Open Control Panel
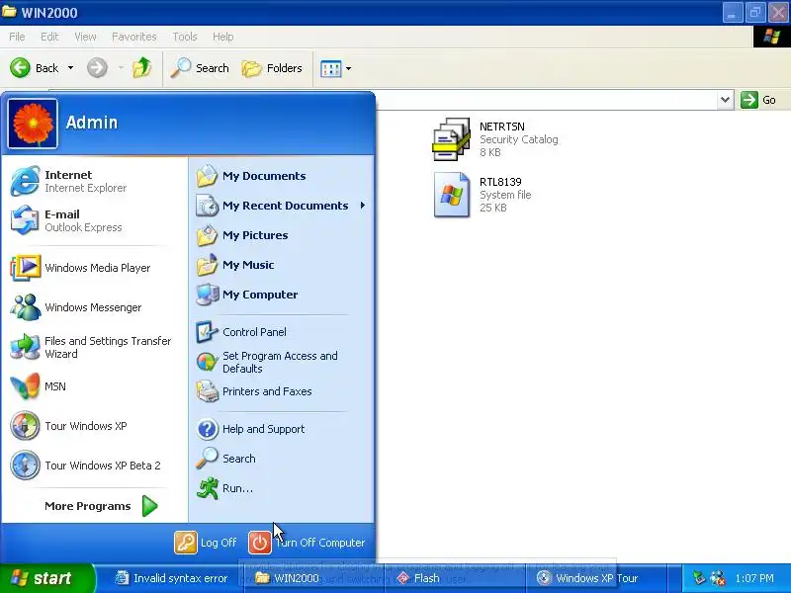 tap(282, 332)
